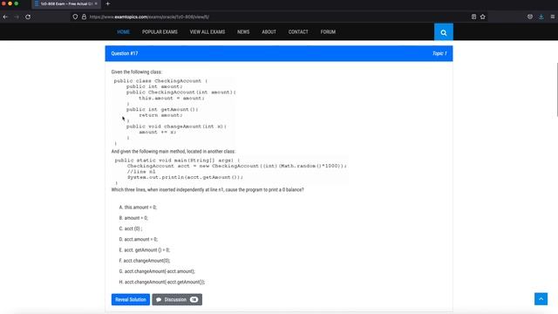Click answer F acct.changeAmount(0);
This screenshot has width=558, height=314.
[145, 261]
